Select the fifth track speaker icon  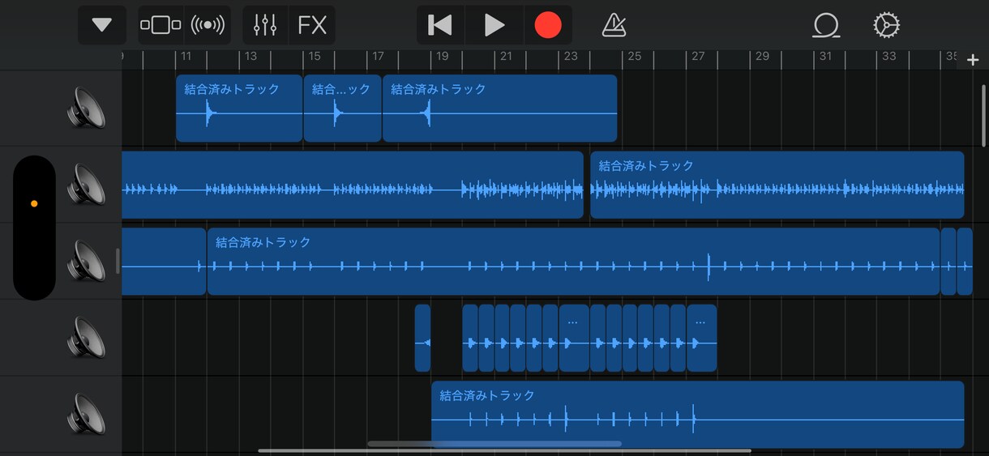[86, 414]
